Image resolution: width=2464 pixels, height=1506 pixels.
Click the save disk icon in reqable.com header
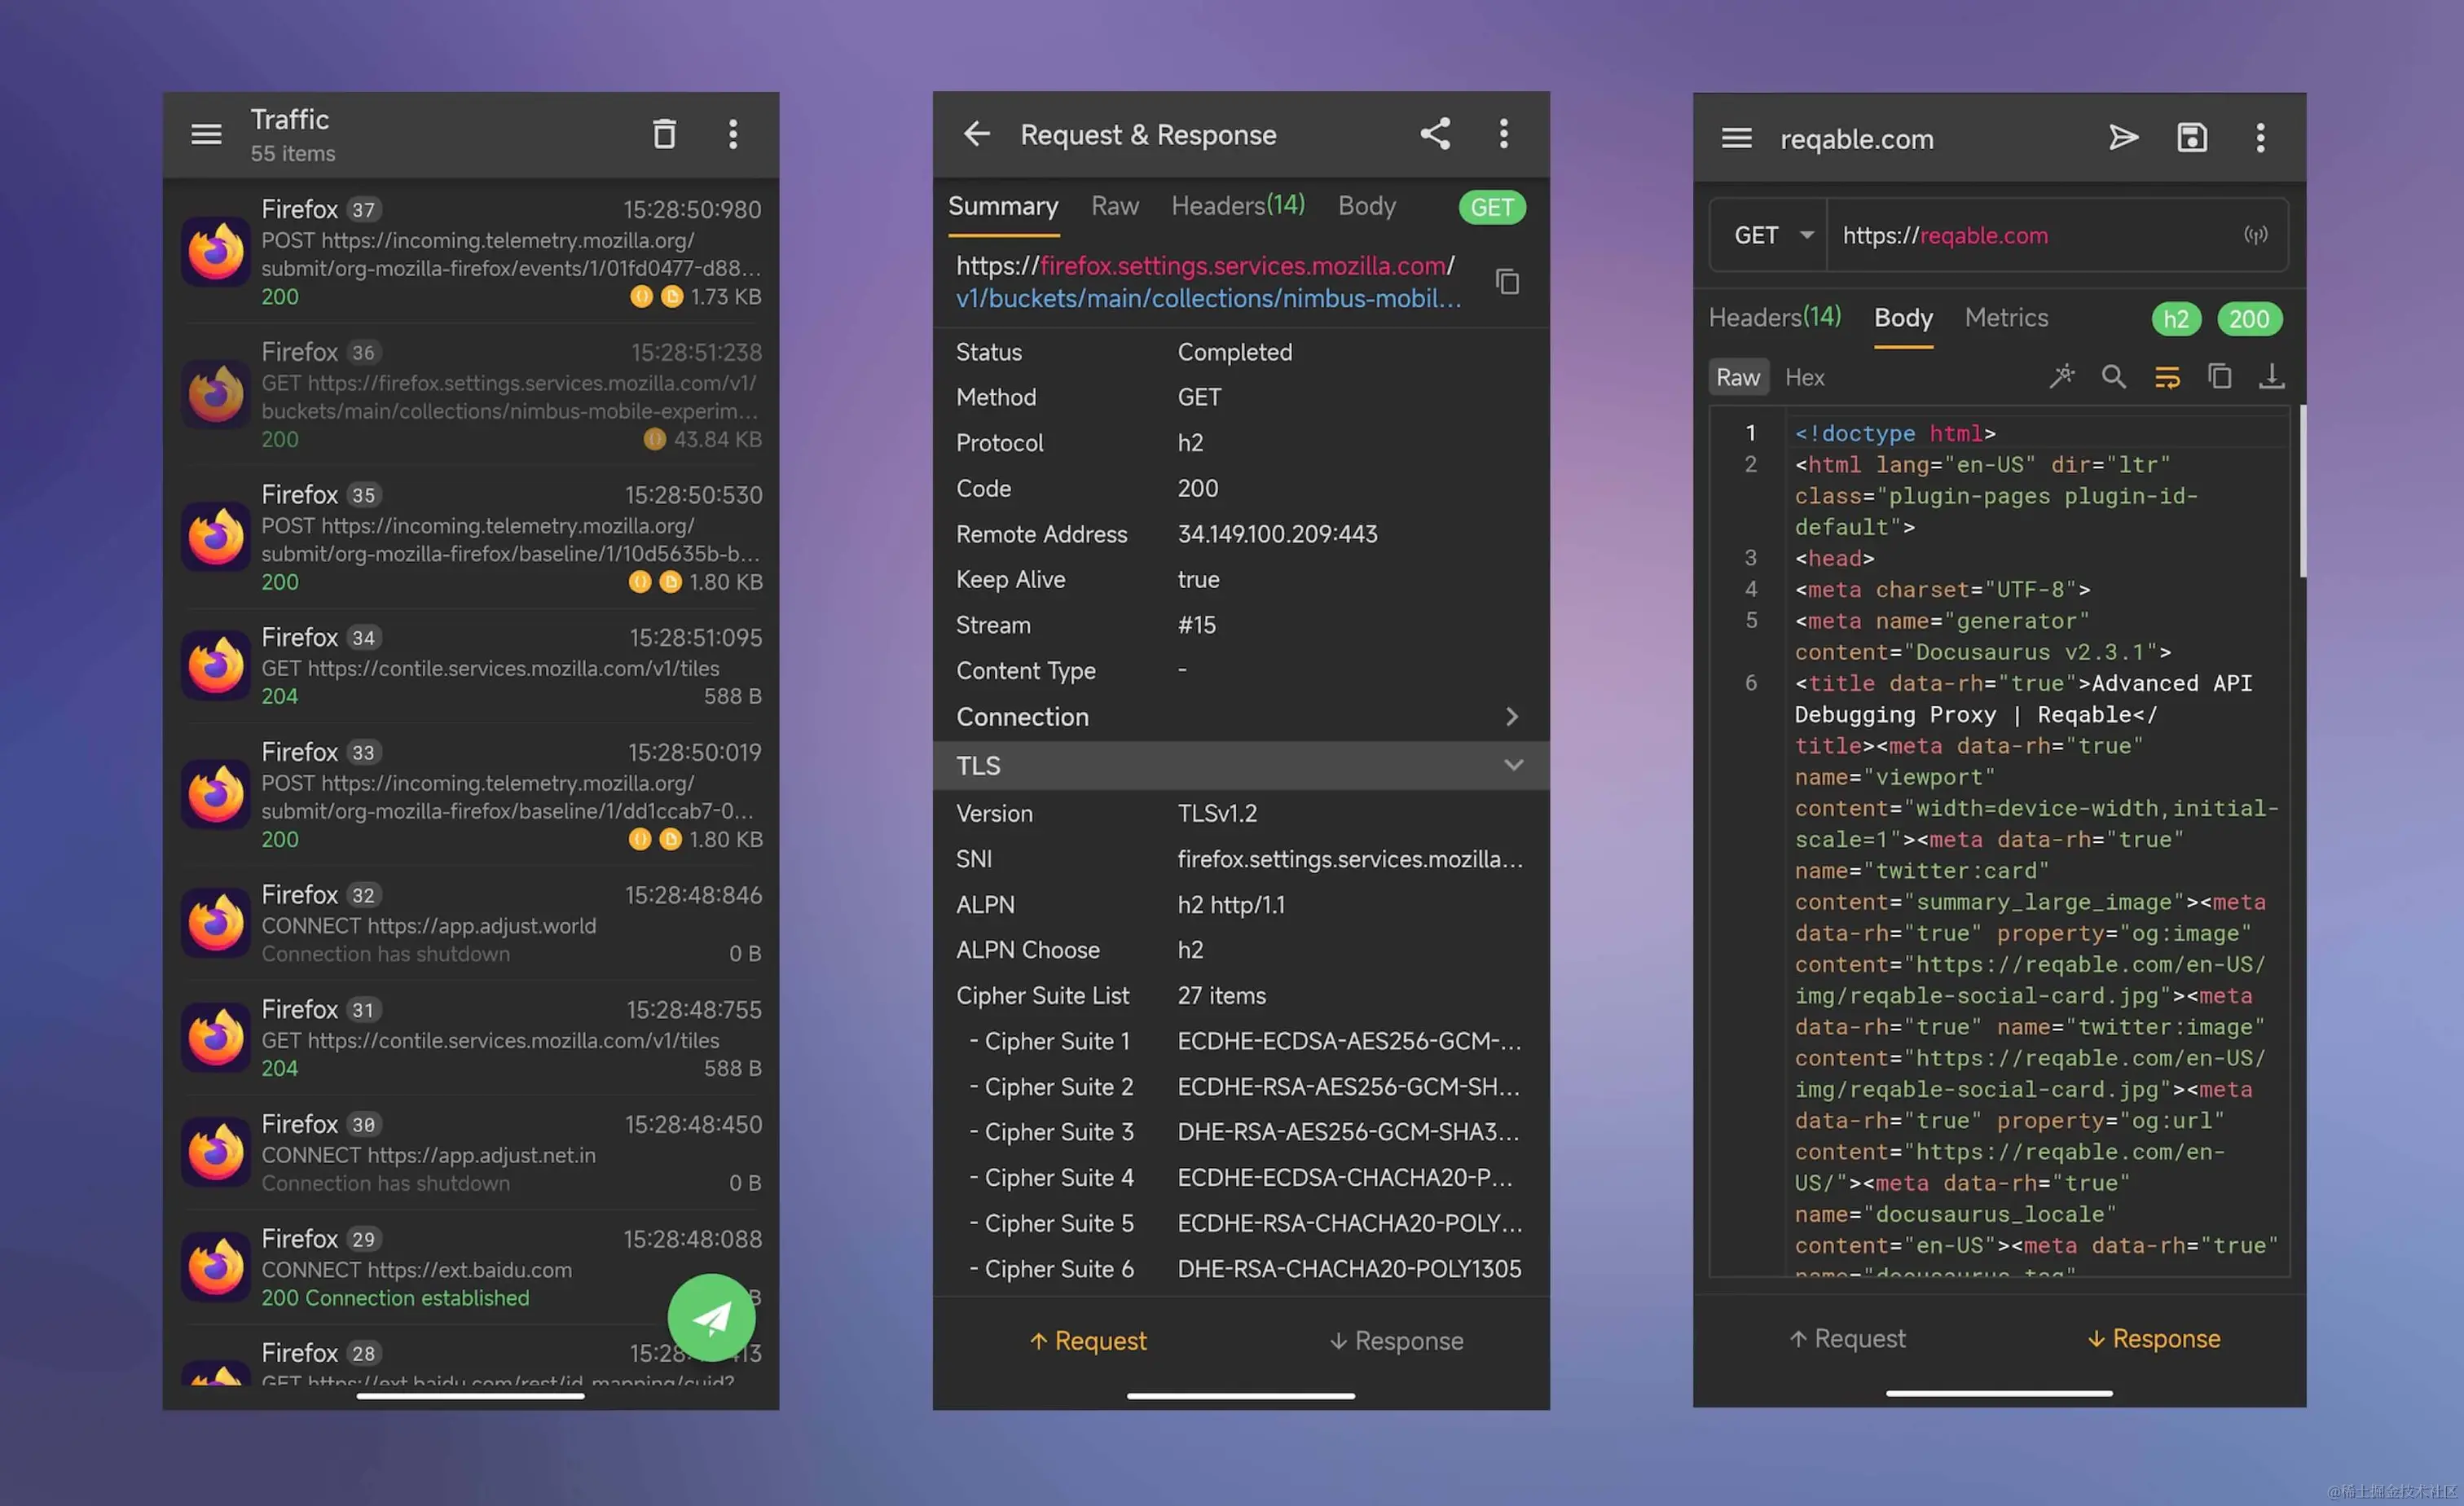click(x=2191, y=138)
